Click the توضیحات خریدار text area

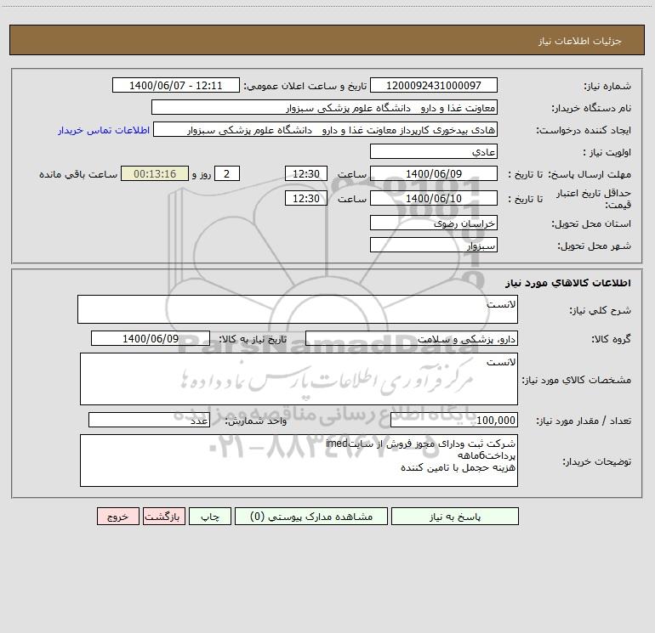tap(299, 461)
